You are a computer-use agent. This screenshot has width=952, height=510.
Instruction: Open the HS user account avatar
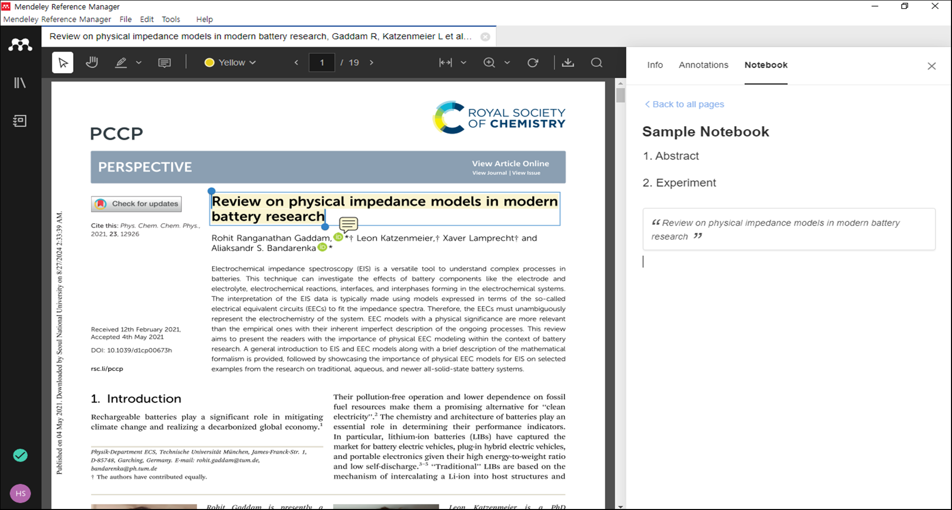point(21,493)
